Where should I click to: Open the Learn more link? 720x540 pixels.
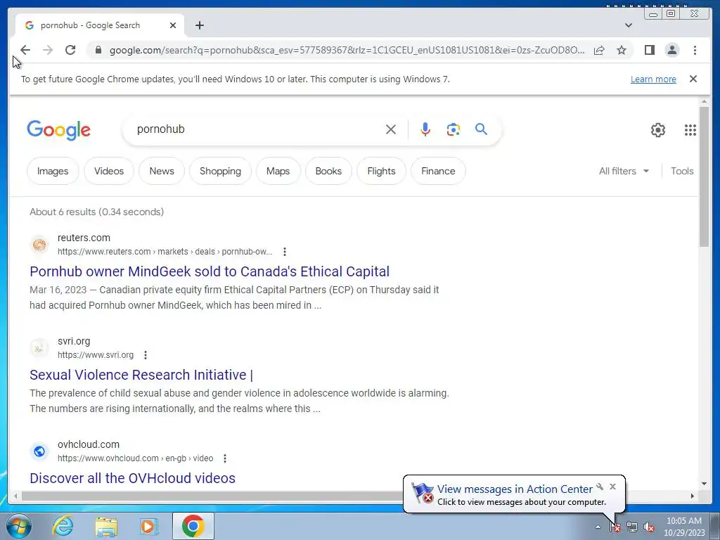[653, 79]
